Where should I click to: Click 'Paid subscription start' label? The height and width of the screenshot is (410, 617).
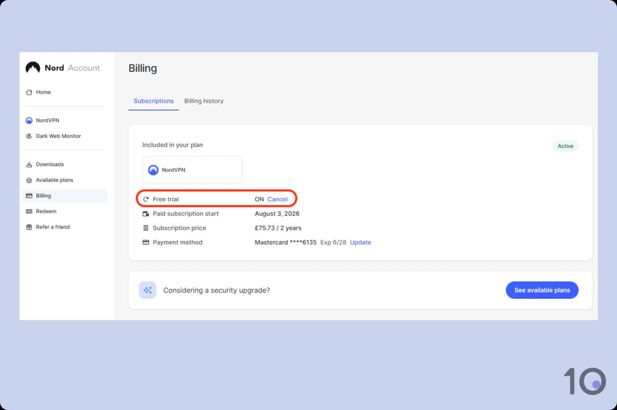click(186, 214)
